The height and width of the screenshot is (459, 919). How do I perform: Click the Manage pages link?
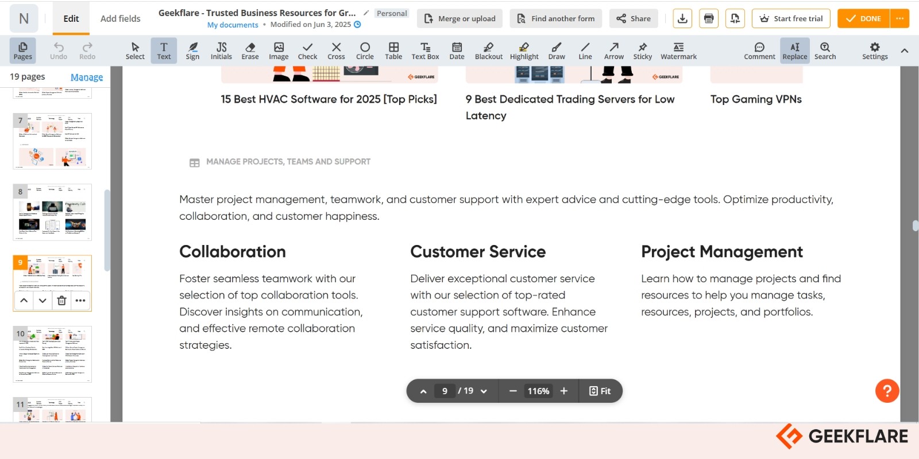pyautogui.click(x=87, y=77)
